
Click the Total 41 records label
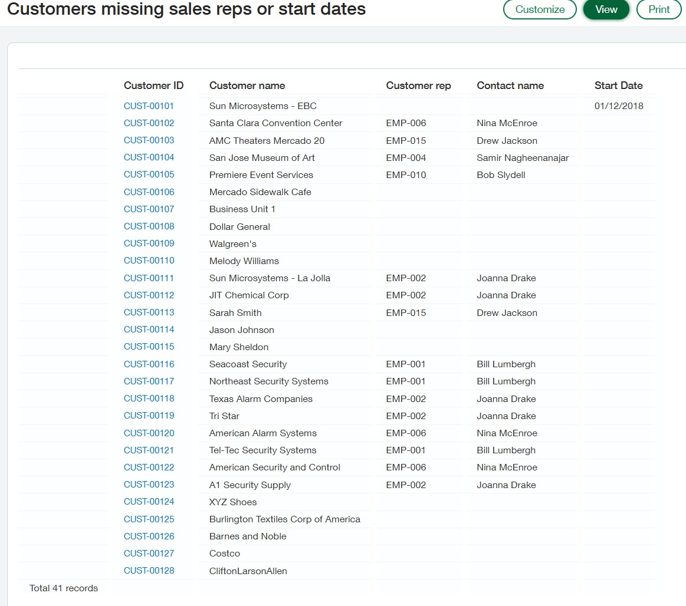click(x=64, y=588)
